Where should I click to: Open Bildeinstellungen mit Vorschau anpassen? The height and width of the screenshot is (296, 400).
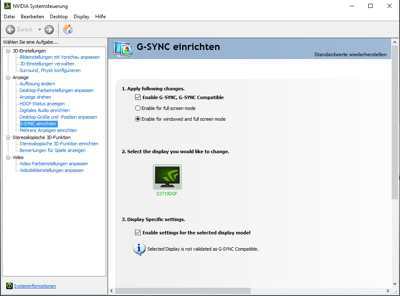(x=60, y=57)
